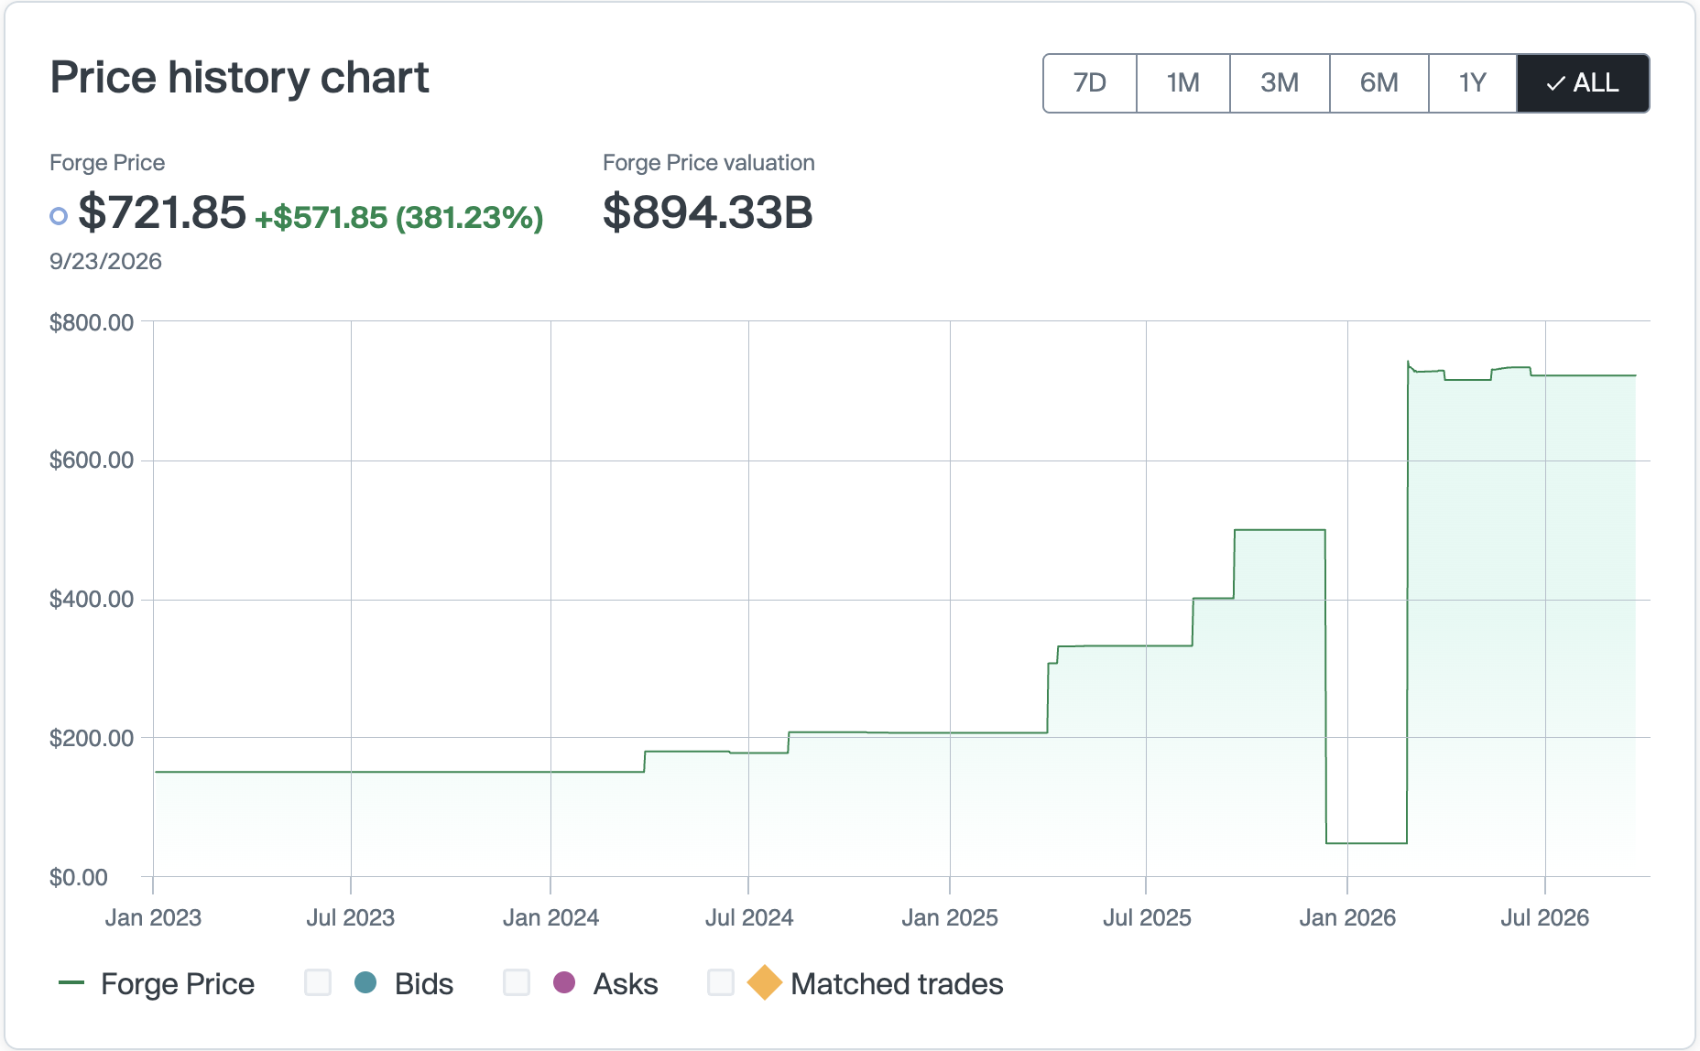The width and height of the screenshot is (1700, 1051).
Task: Click the $400.00 y-axis label
Action: pos(92,599)
